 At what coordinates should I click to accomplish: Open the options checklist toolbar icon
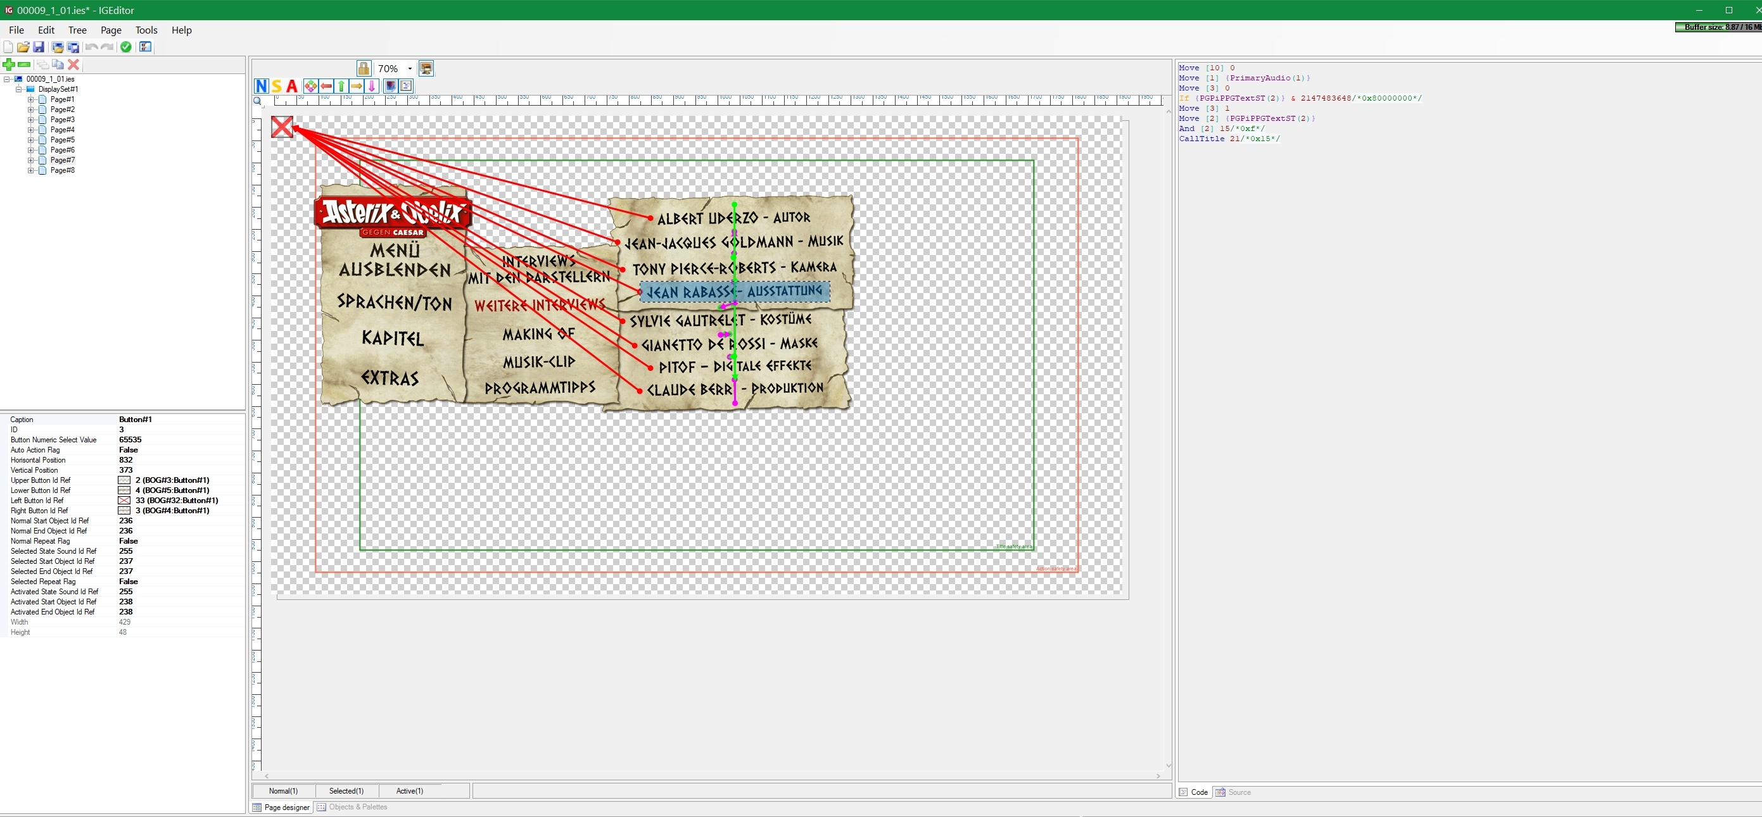pyautogui.click(x=145, y=47)
